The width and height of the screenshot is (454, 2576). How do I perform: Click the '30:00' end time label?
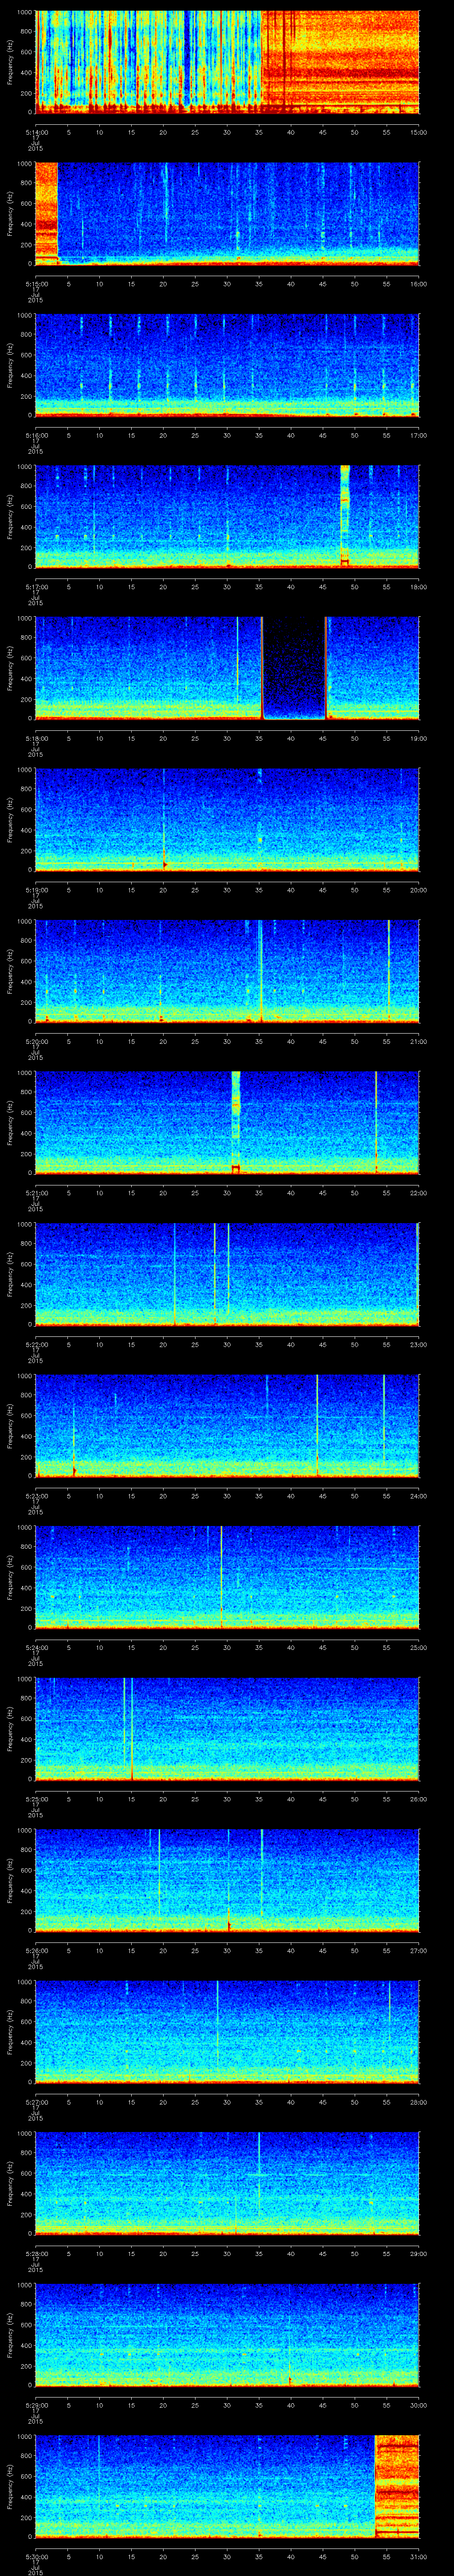click(x=419, y=2404)
